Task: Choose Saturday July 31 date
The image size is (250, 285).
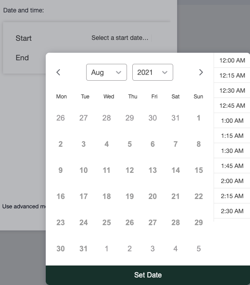Action: tap(175, 118)
